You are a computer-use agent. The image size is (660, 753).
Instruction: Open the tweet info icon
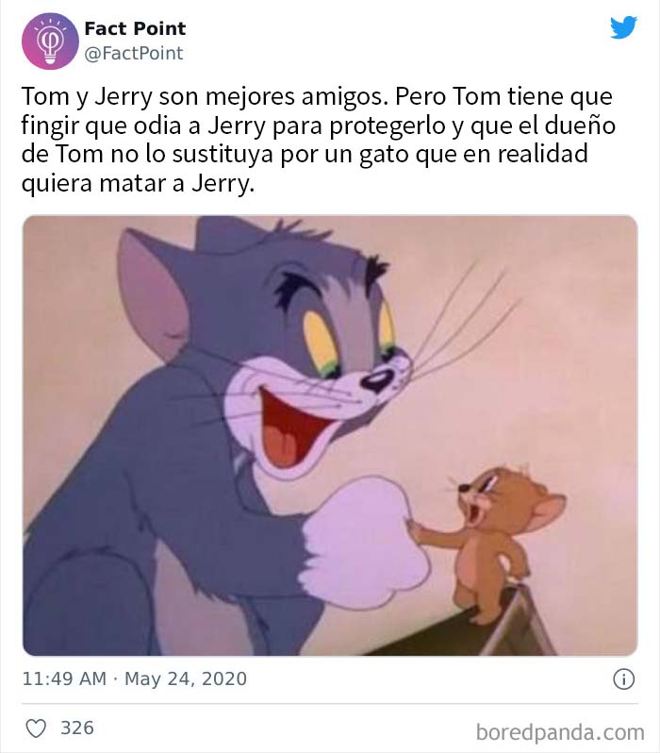tap(623, 679)
